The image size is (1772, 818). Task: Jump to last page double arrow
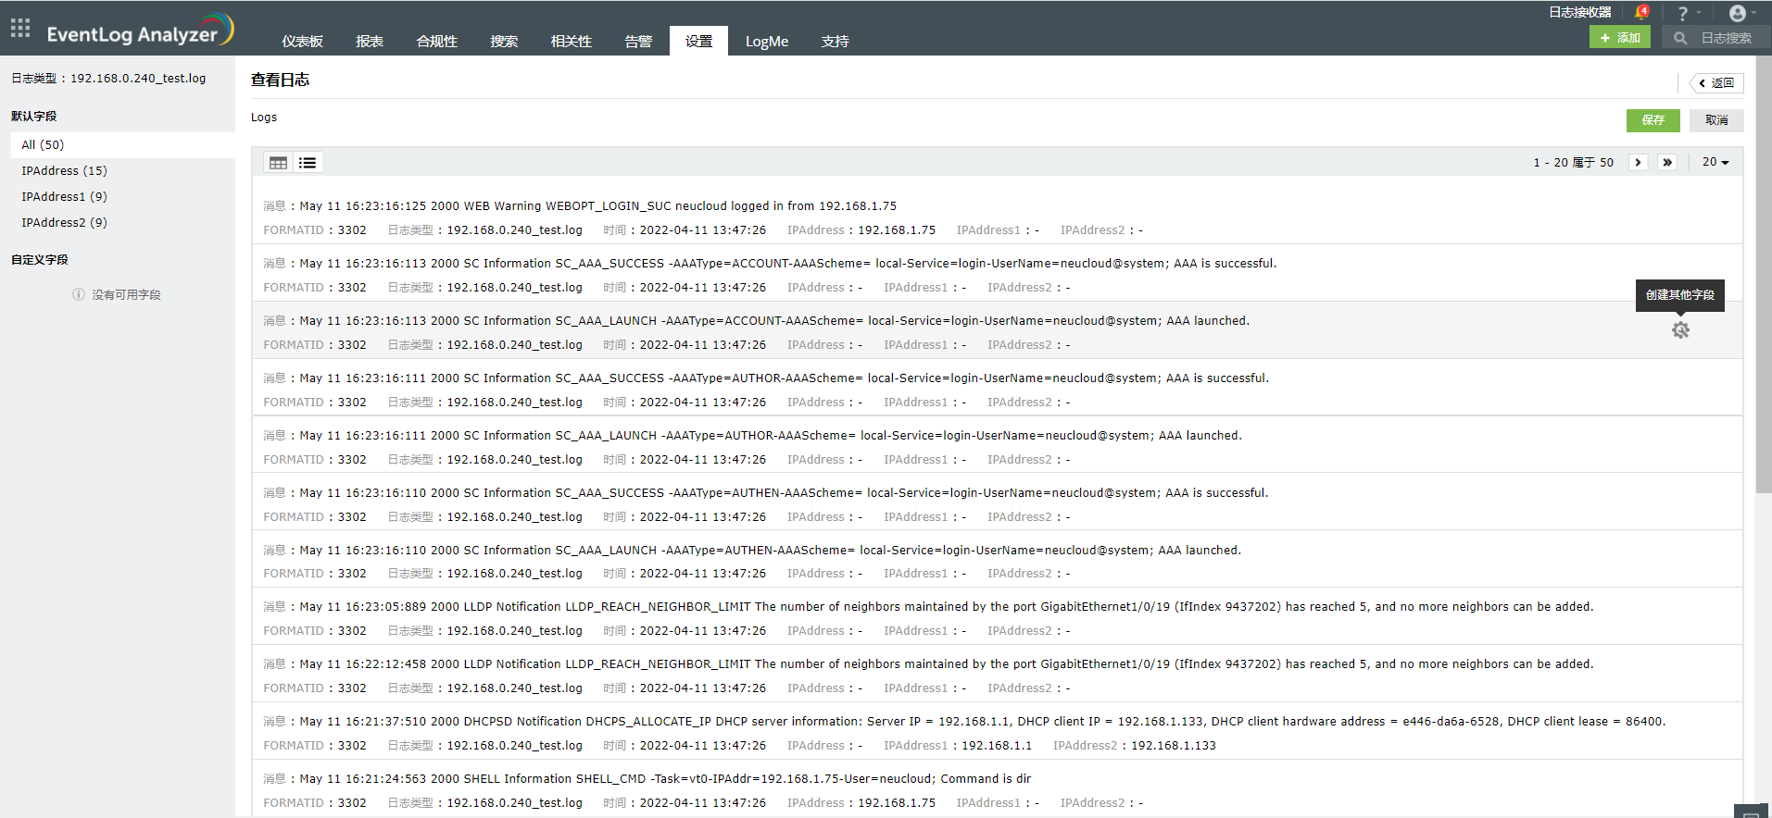pos(1667,162)
